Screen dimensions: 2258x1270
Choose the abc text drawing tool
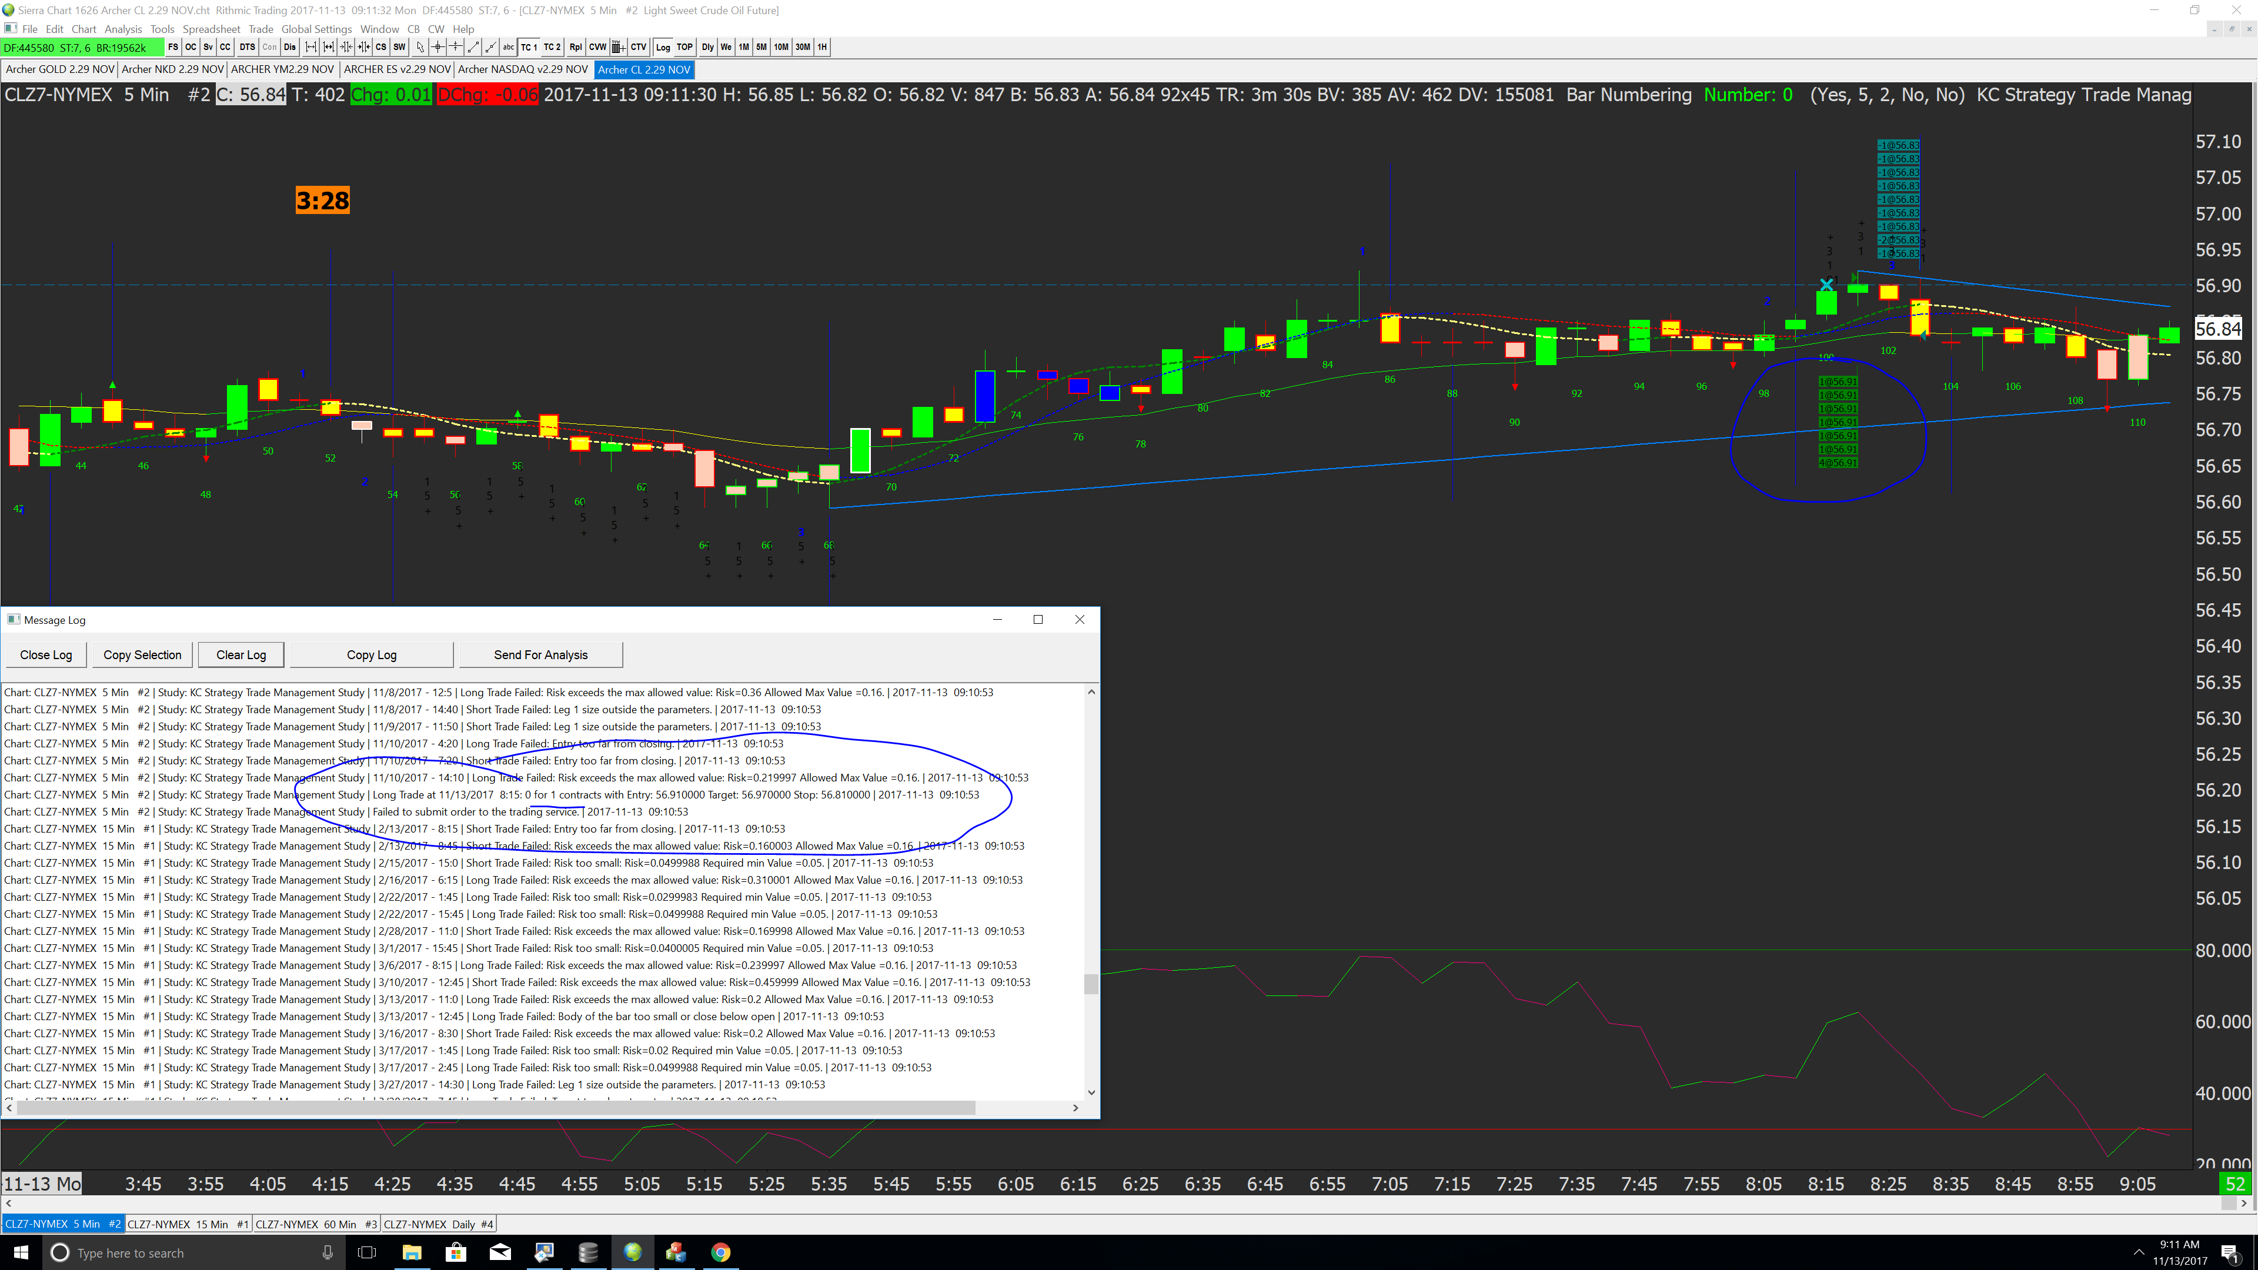(509, 47)
